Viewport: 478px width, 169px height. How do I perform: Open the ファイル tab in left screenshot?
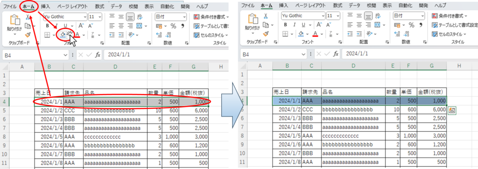(x=10, y=6)
